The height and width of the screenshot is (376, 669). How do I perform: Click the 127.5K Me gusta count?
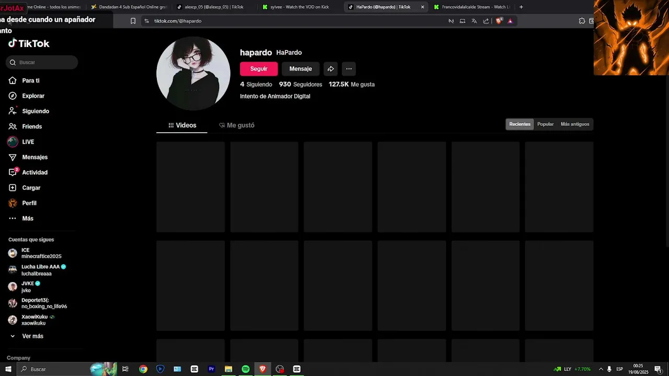[x=351, y=84]
